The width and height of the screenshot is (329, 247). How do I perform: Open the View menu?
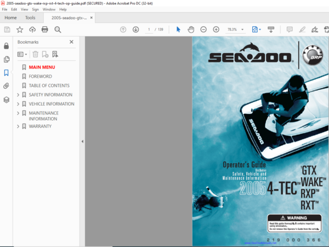point(24,9)
